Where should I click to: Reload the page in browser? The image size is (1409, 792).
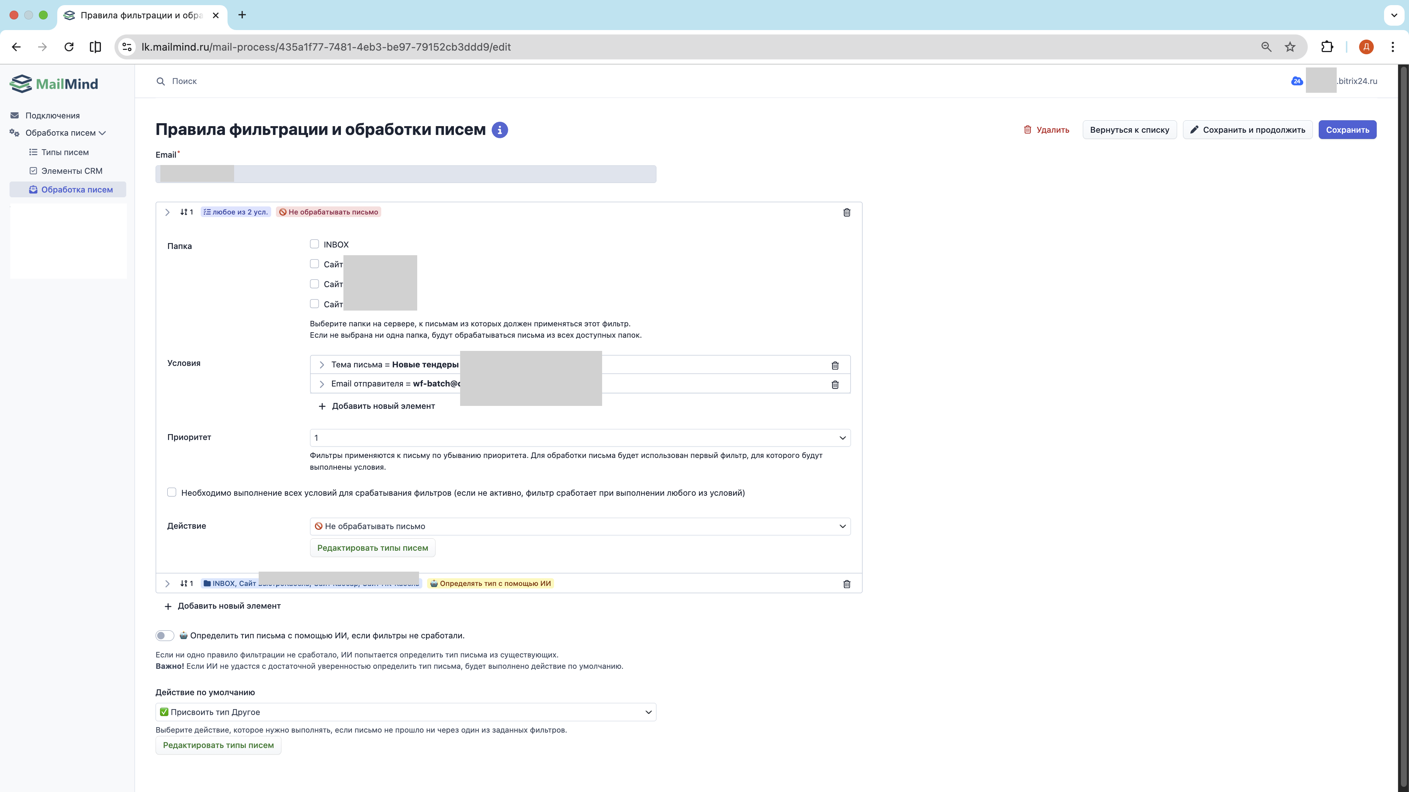click(69, 47)
